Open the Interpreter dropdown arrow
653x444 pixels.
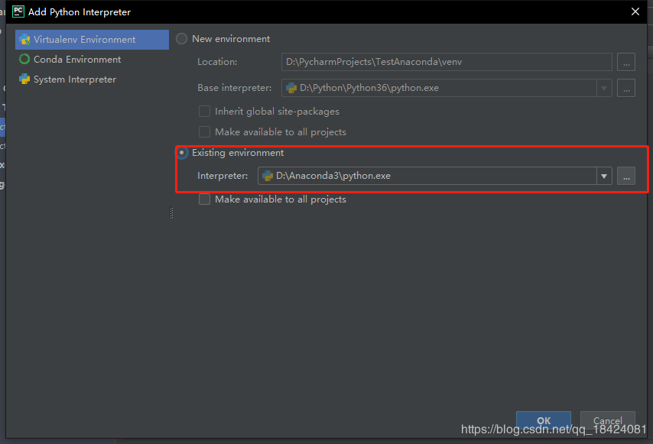coord(604,176)
